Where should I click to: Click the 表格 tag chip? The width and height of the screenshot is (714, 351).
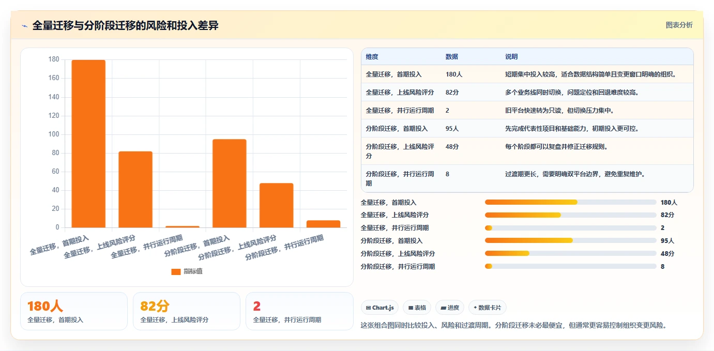coord(417,308)
